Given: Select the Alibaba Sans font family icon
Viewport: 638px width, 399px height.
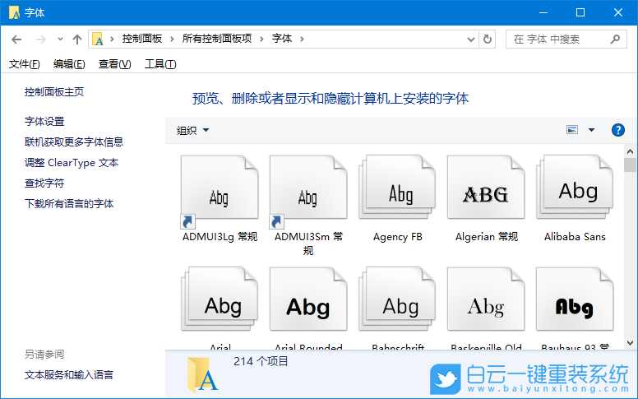Looking at the screenshot, I should 575,188.
